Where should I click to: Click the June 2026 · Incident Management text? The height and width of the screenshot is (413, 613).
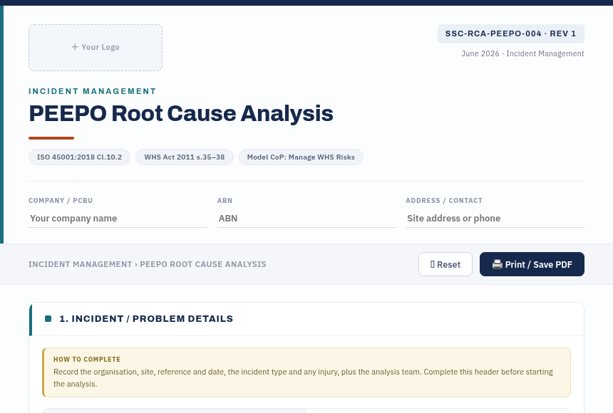[522, 53]
